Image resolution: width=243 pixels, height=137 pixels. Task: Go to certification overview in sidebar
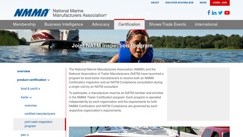24,71
